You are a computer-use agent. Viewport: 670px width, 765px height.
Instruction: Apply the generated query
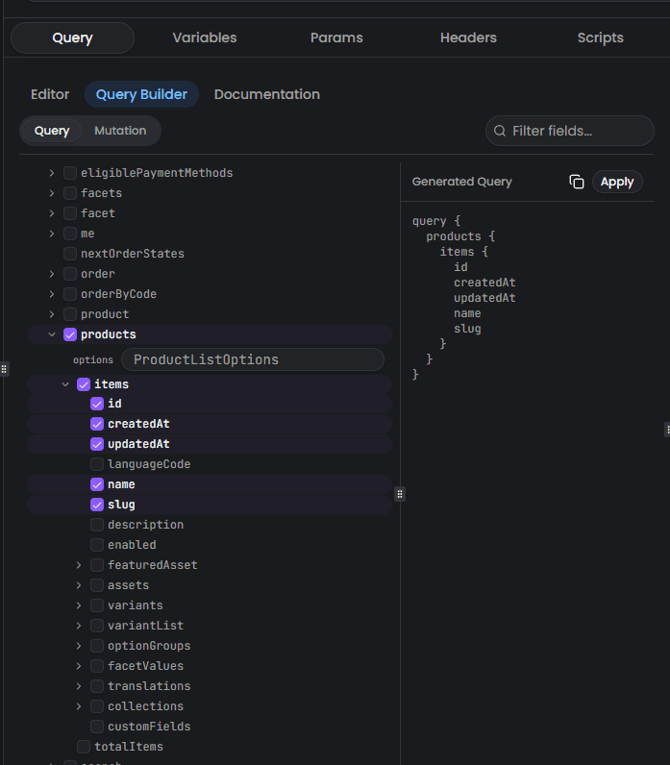617,182
